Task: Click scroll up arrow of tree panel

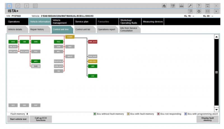Action: click(x=216, y=37)
